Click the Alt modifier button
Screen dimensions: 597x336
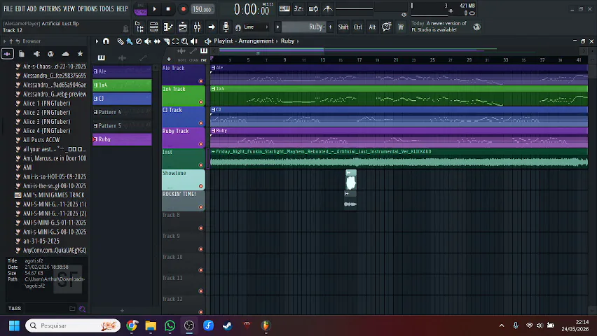click(x=372, y=27)
